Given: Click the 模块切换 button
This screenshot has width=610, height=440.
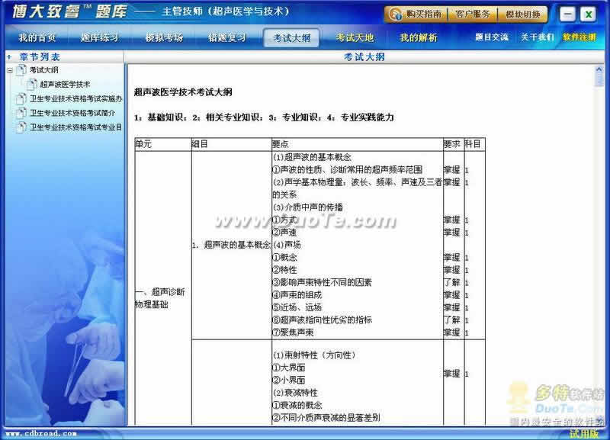Looking at the screenshot, I should coord(522,14).
